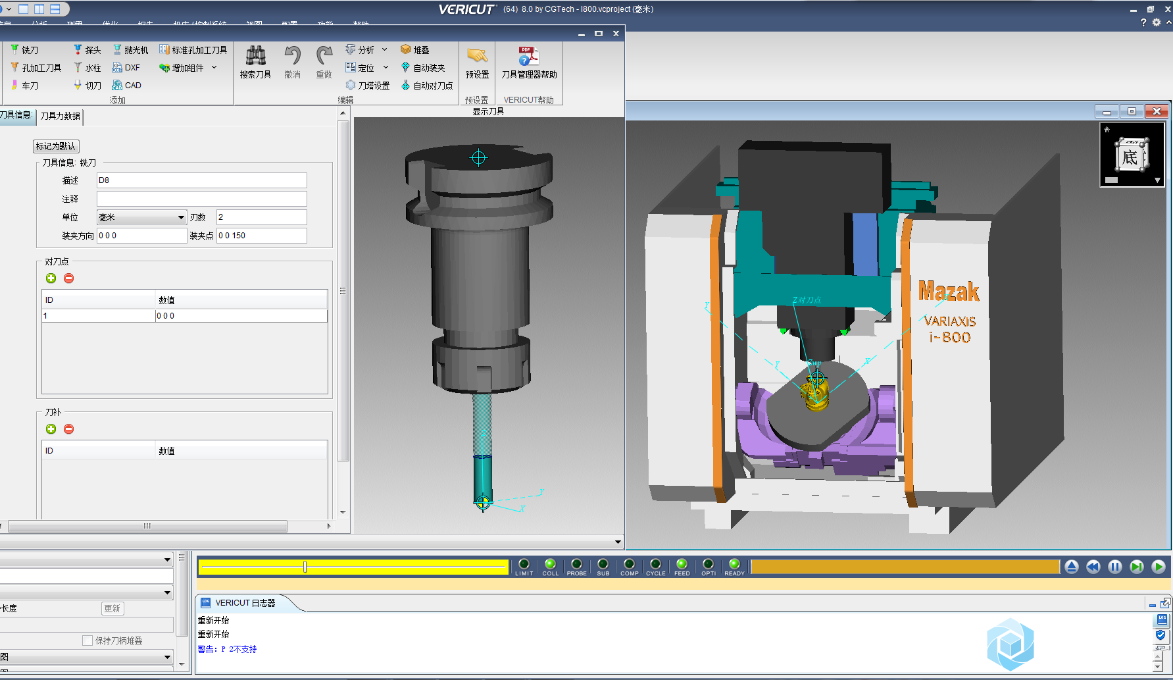Open standard hole tools (标准孔加工刀具)
Viewport: 1173px width, 680px height.
[x=193, y=50]
